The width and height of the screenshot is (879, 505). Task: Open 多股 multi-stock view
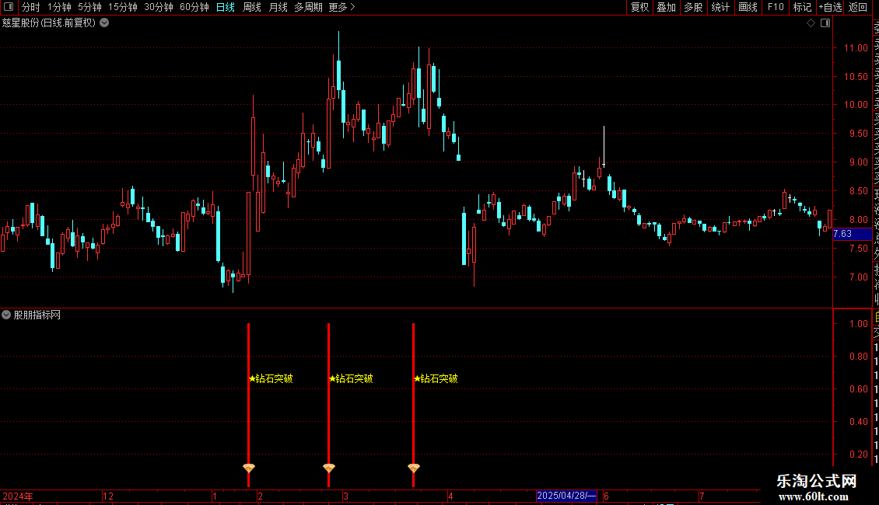point(693,7)
